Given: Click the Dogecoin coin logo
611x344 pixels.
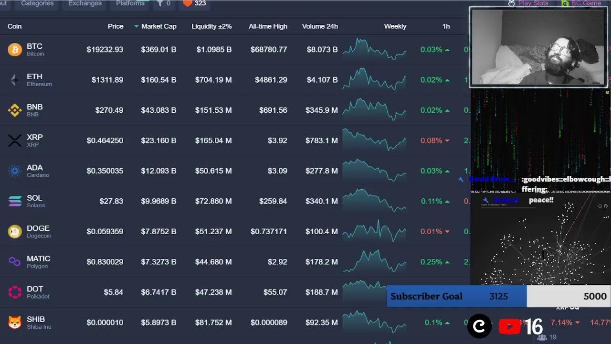Looking at the screenshot, I should point(15,231).
